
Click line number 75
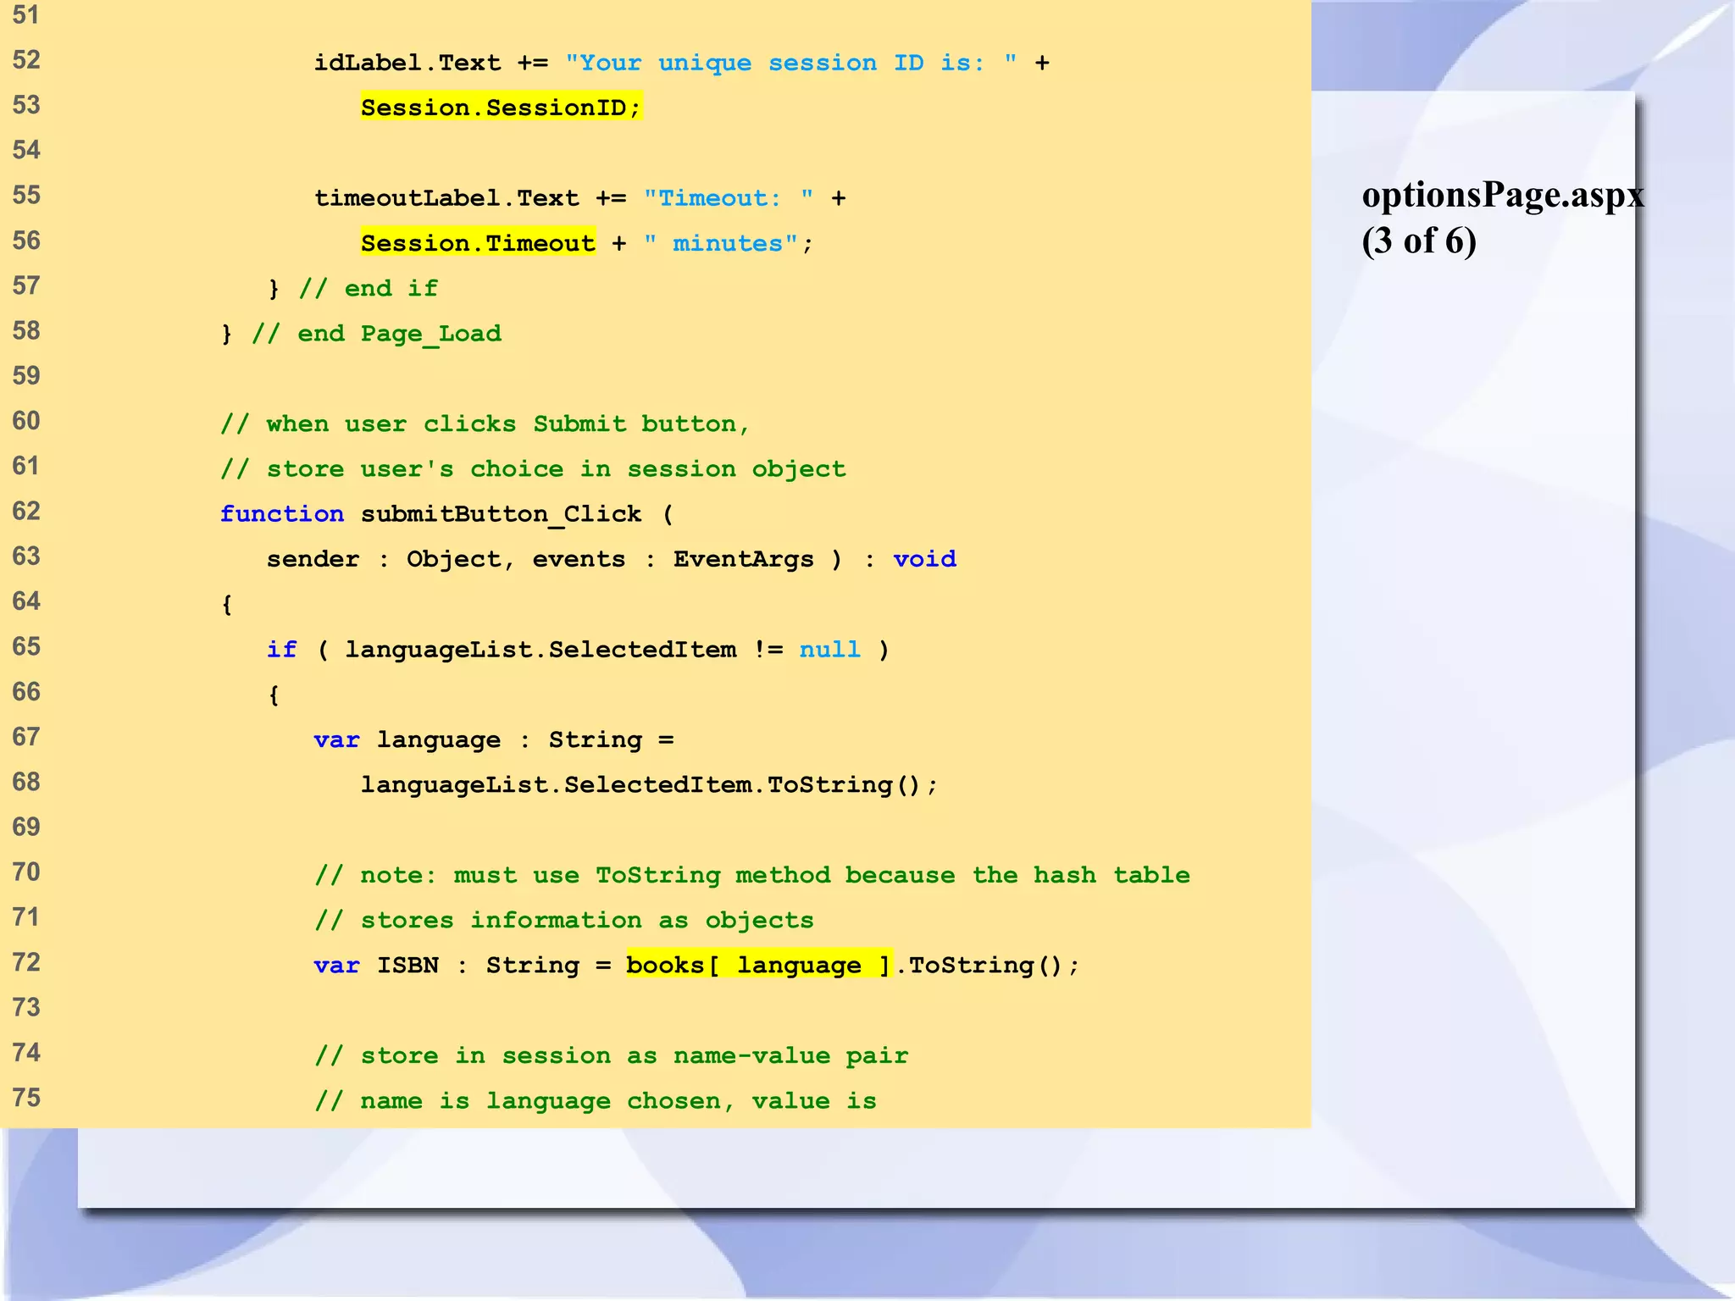(26, 1098)
